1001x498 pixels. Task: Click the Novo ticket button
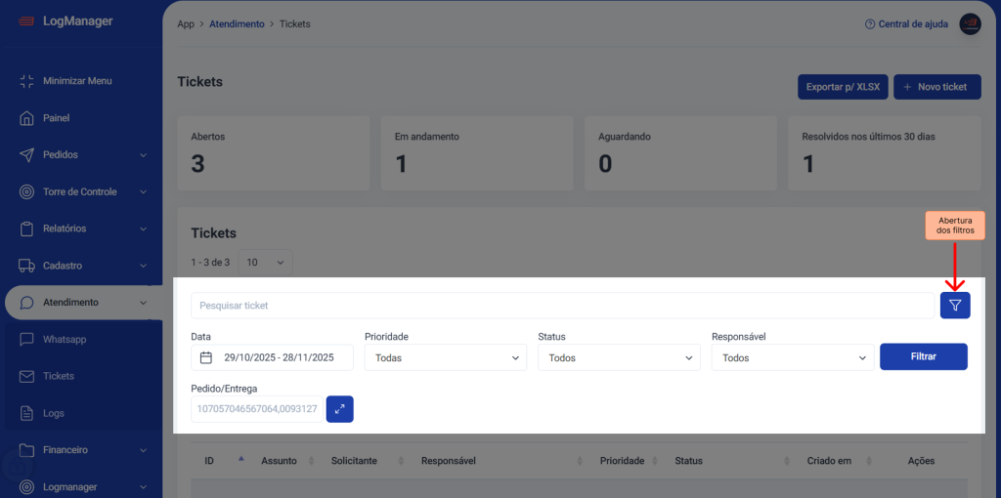point(935,87)
